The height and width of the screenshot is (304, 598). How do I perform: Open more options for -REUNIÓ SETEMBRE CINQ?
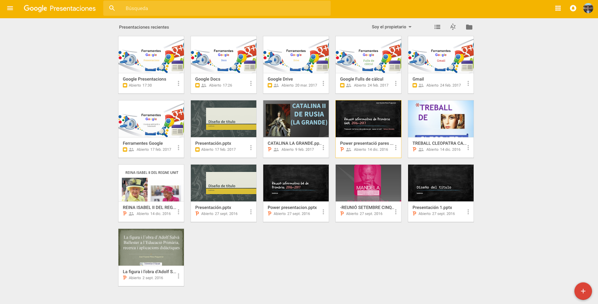pyautogui.click(x=396, y=212)
